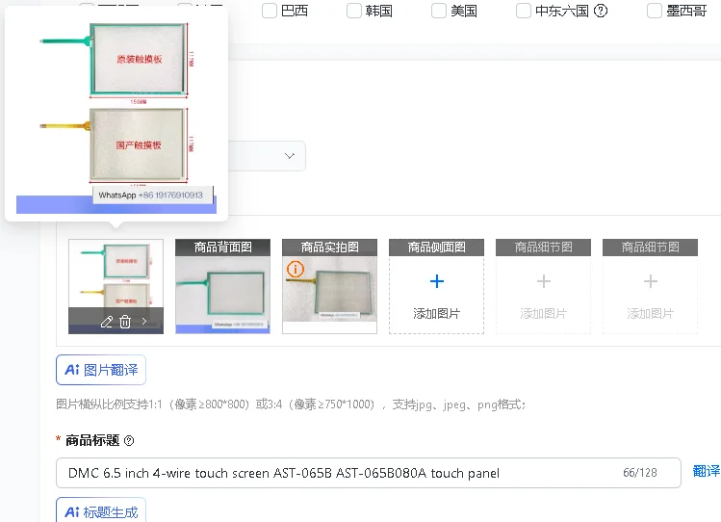Click the AI 标题生成 button

click(x=101, y=510)
